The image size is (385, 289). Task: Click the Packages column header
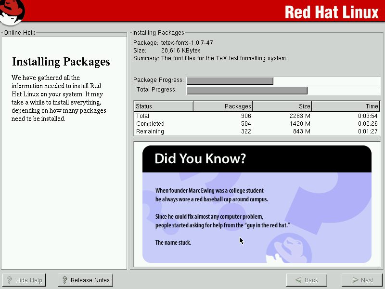coord(223,106)
